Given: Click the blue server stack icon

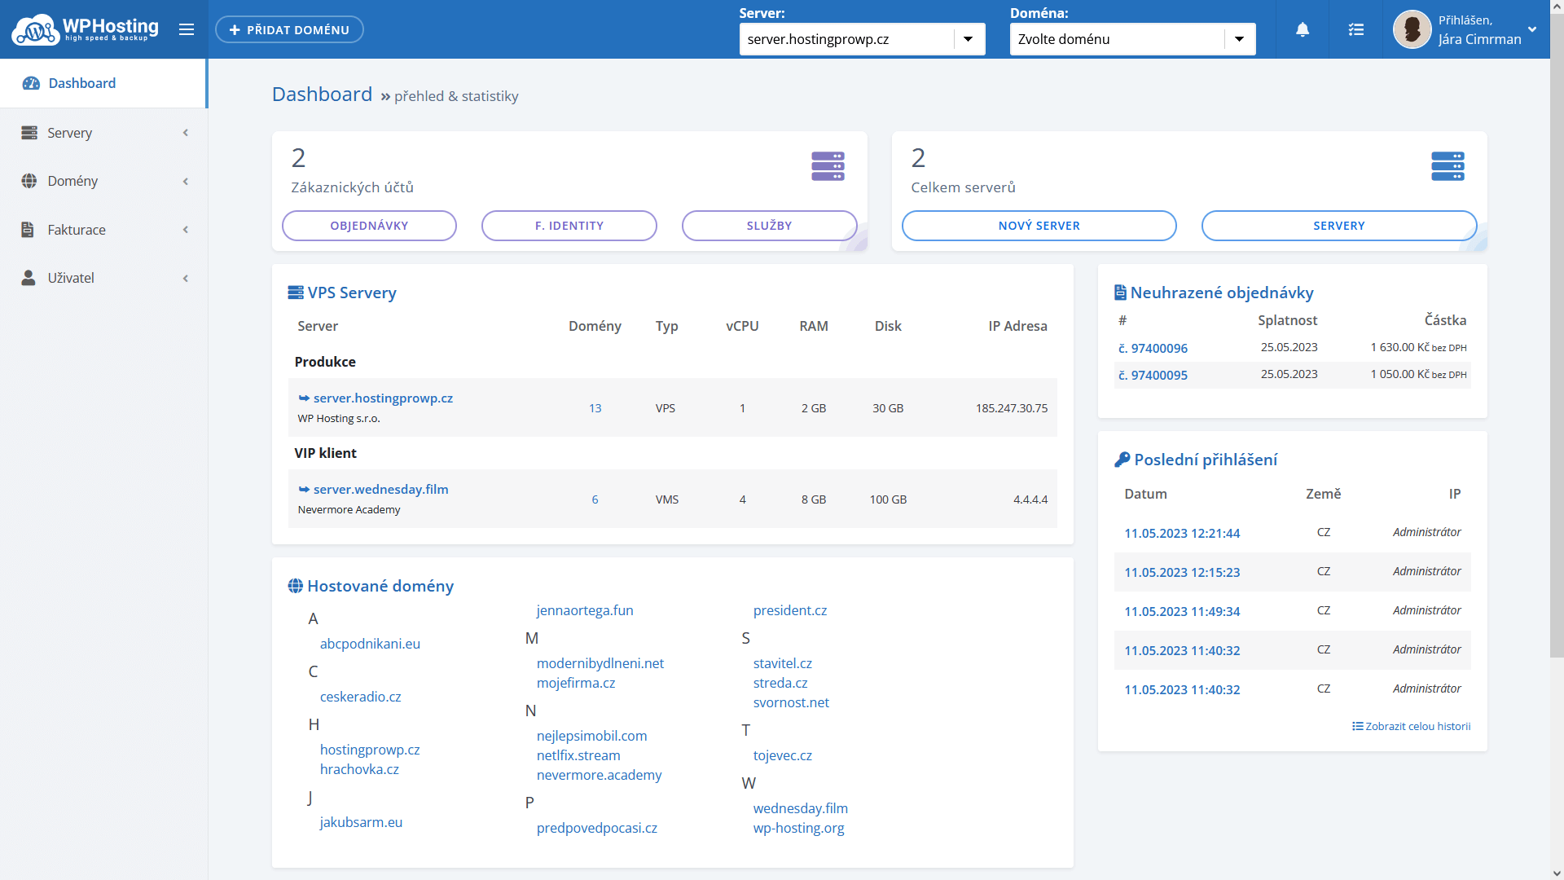Looking at the screenshot, I should point(1448,166).
